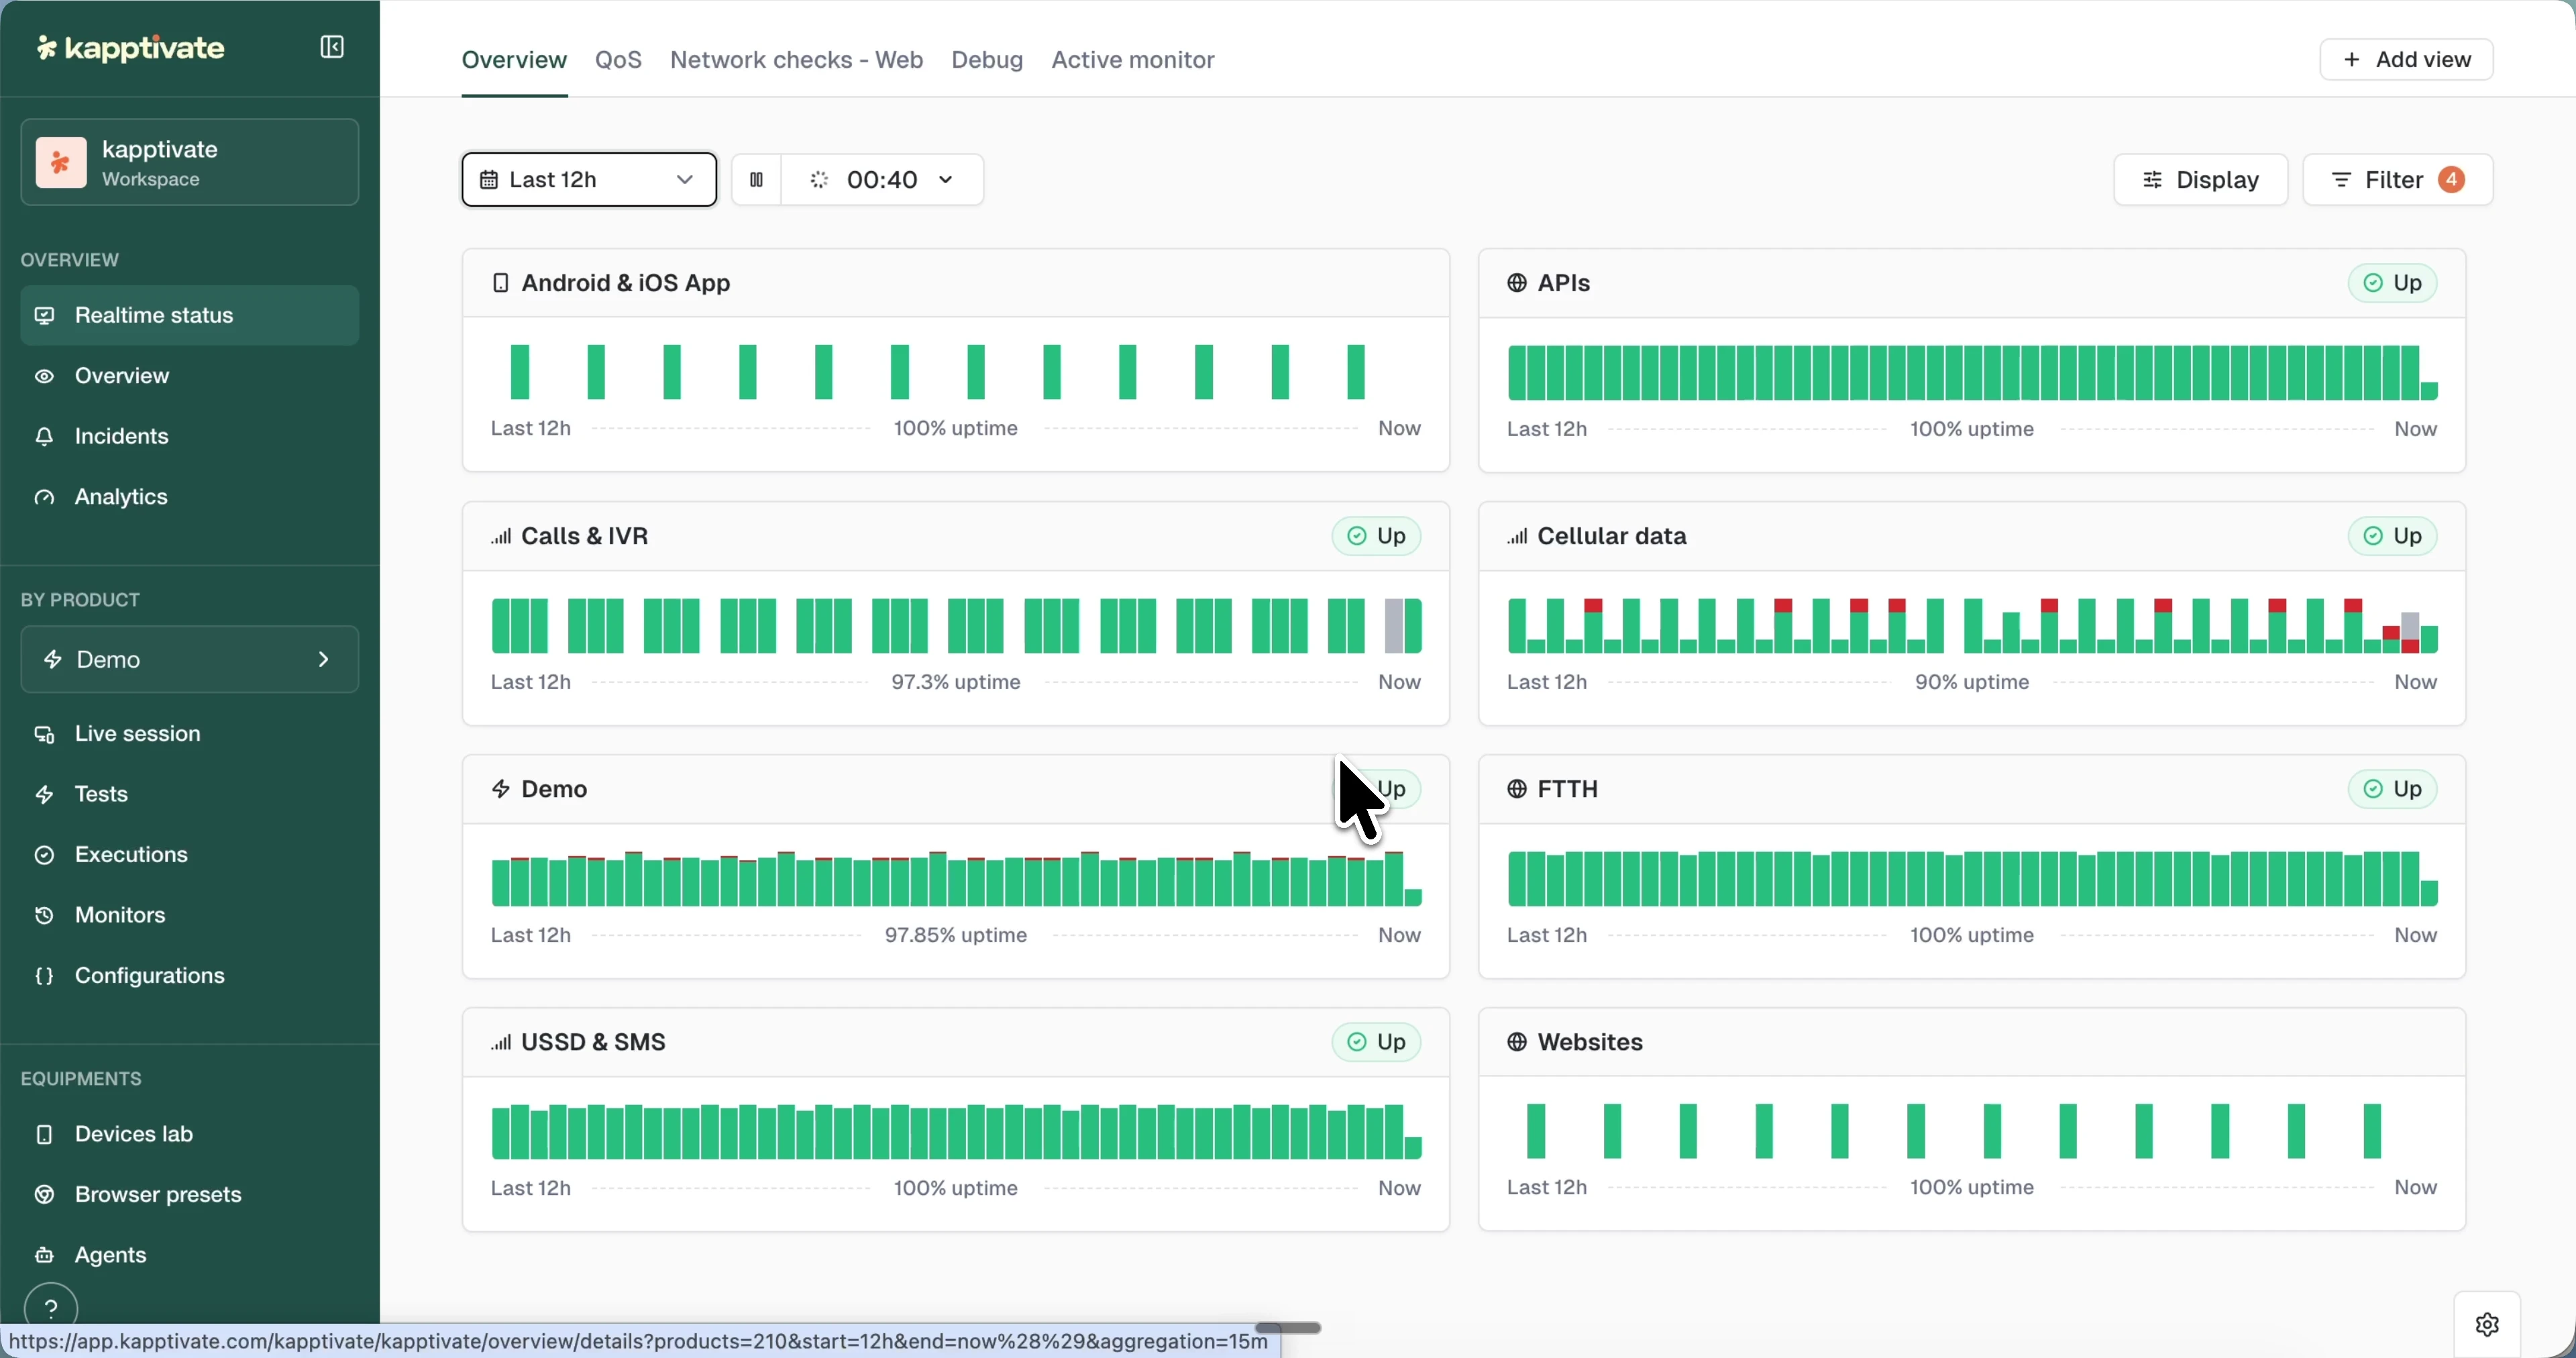Open Display options
This screenshot has width=2576, height=1358.
2200,180
